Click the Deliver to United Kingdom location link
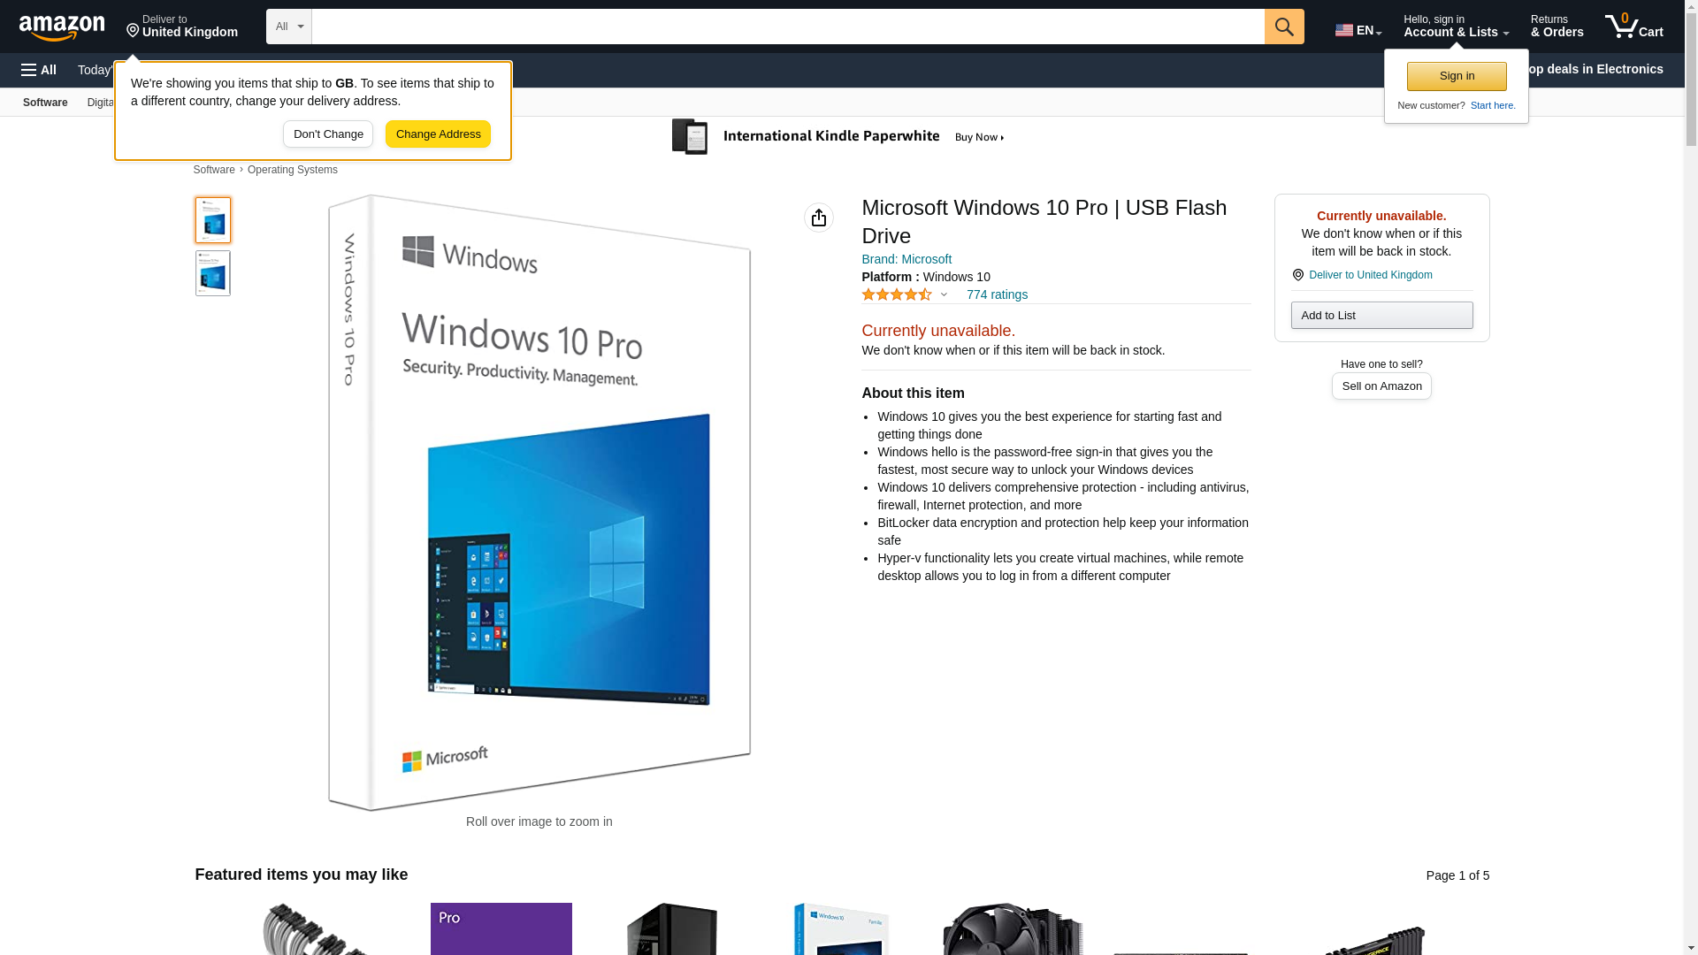The height and width of the screenshot is (955, 1698). [1362, 275]
